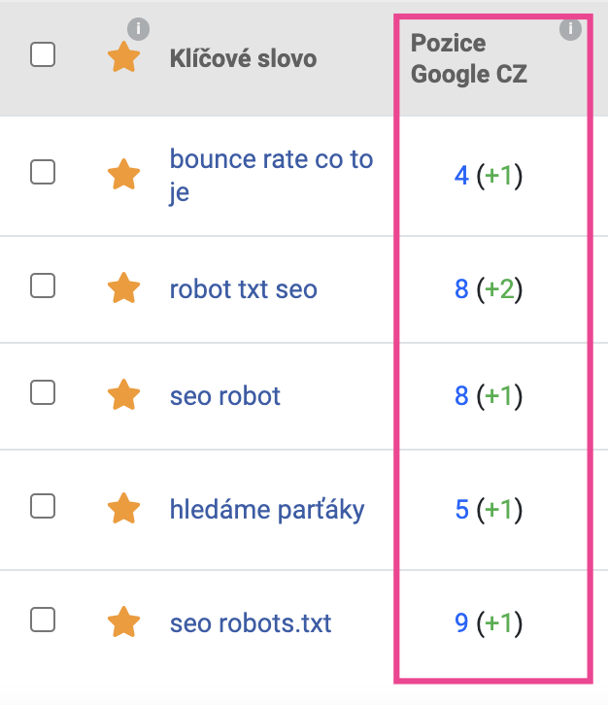
Task: Toggle favorite star for 'seo robots.txt'
Action: coord(123,621)
